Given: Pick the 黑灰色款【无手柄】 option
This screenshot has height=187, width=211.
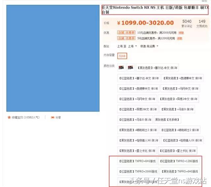Looking at the screenshot, I should pos(167,119).
